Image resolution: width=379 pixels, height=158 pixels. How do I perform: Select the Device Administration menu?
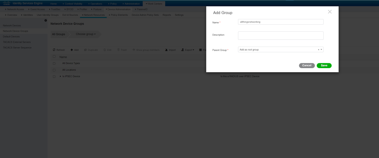click(118, 9)
